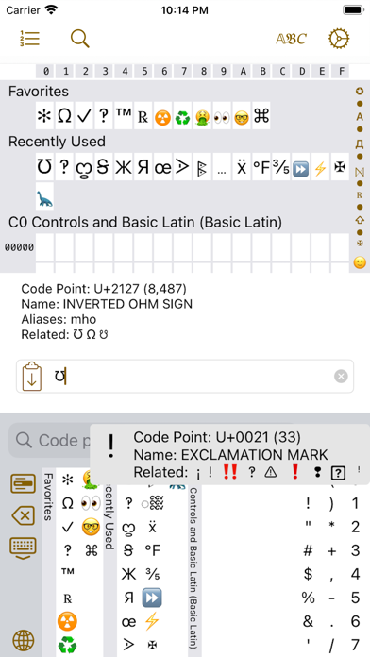Select the ™ trademark symbol in the top Favorites row

pyautogui.click(x=124, y=116)
